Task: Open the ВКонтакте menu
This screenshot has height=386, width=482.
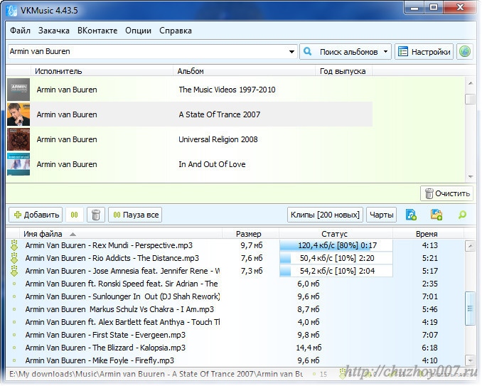Action: 97,31
